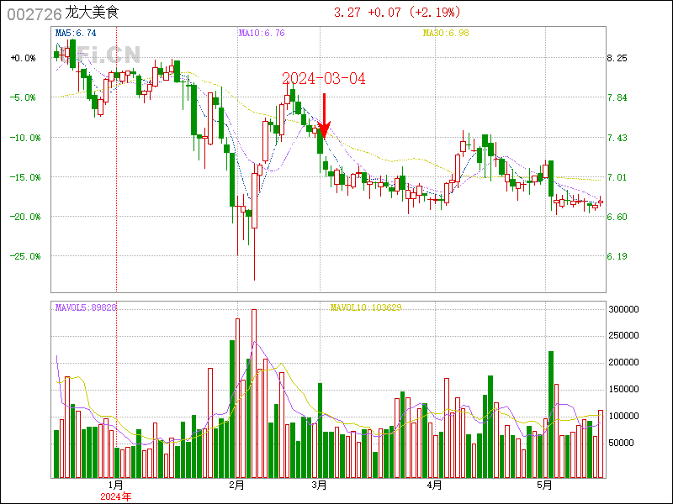Click the 1月 label on the time axis

[x=116, y=486]
